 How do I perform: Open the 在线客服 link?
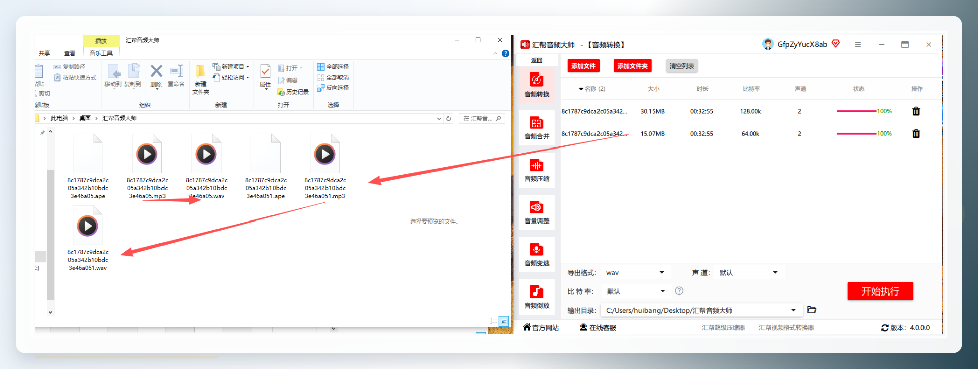[598, 328]
